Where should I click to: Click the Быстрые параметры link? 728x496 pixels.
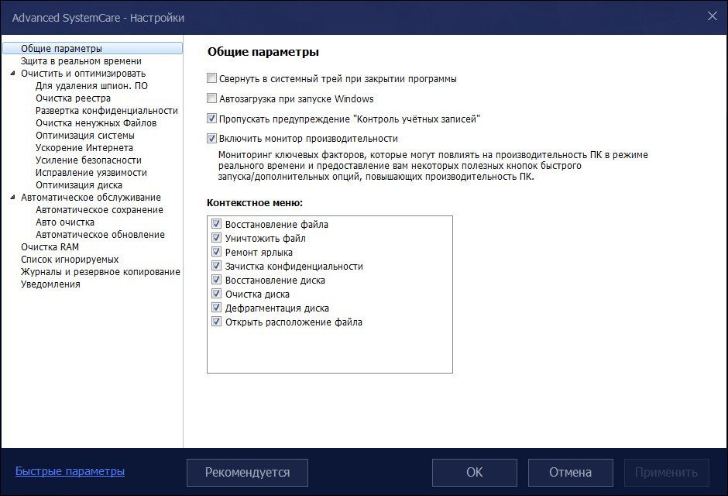[x=70, y=471]
